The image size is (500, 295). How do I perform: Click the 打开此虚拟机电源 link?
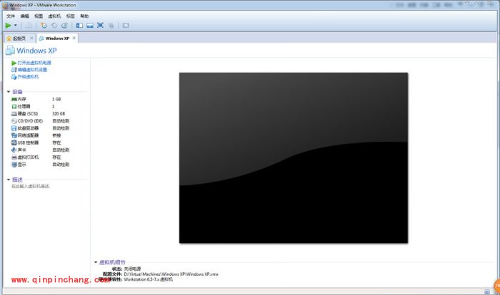[34, 63]
